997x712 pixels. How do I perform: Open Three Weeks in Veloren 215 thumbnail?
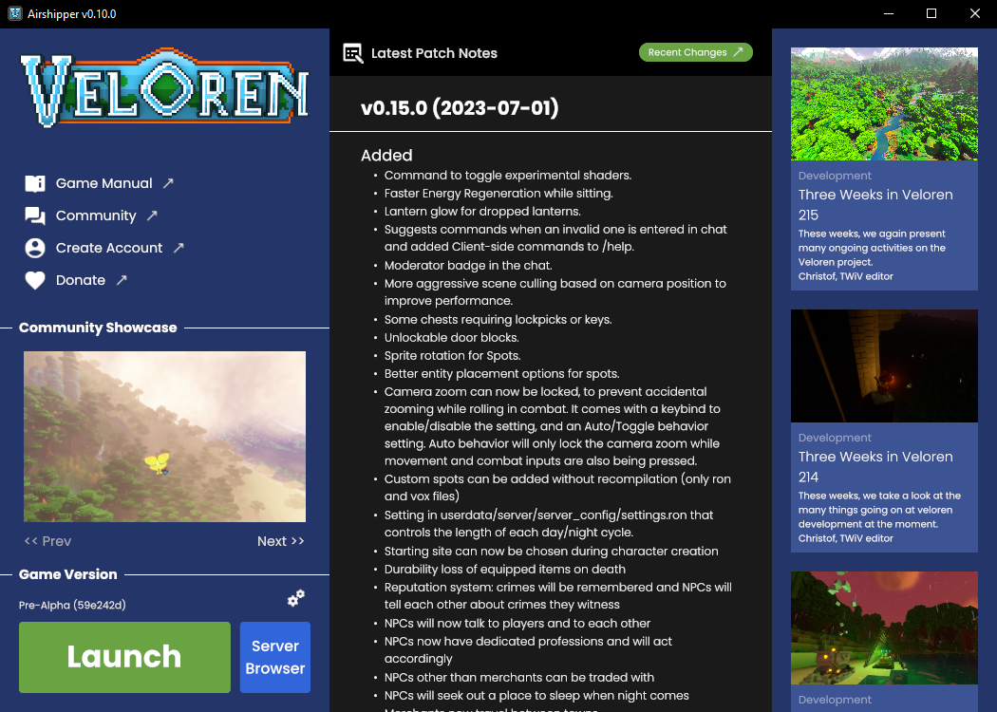tap(884, 103)
